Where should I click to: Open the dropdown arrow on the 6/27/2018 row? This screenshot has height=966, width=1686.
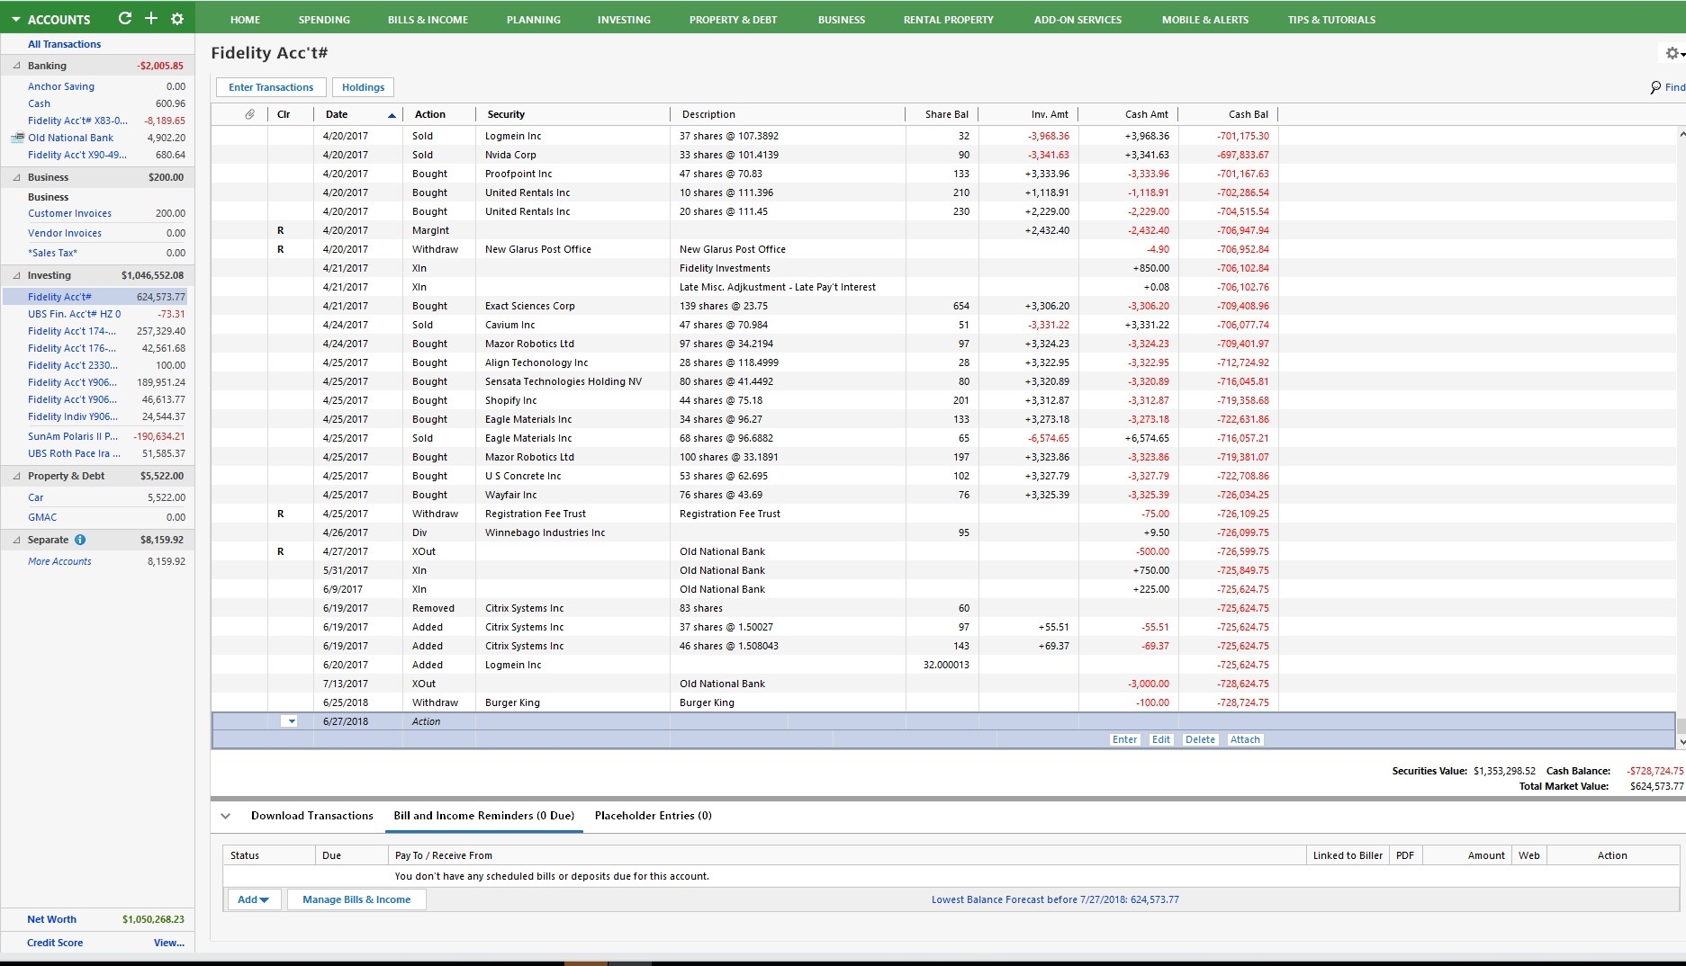291,721
